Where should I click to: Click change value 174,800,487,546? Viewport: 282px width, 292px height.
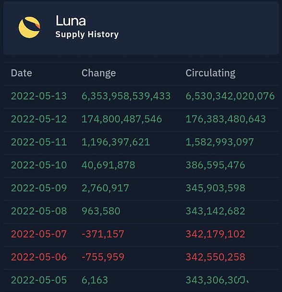point(122,119)
